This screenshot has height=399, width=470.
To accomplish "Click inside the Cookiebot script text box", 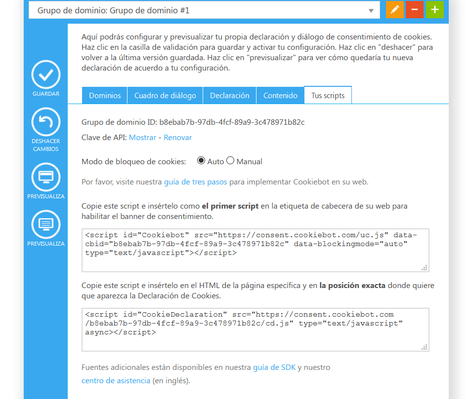I will pos(256,251).
